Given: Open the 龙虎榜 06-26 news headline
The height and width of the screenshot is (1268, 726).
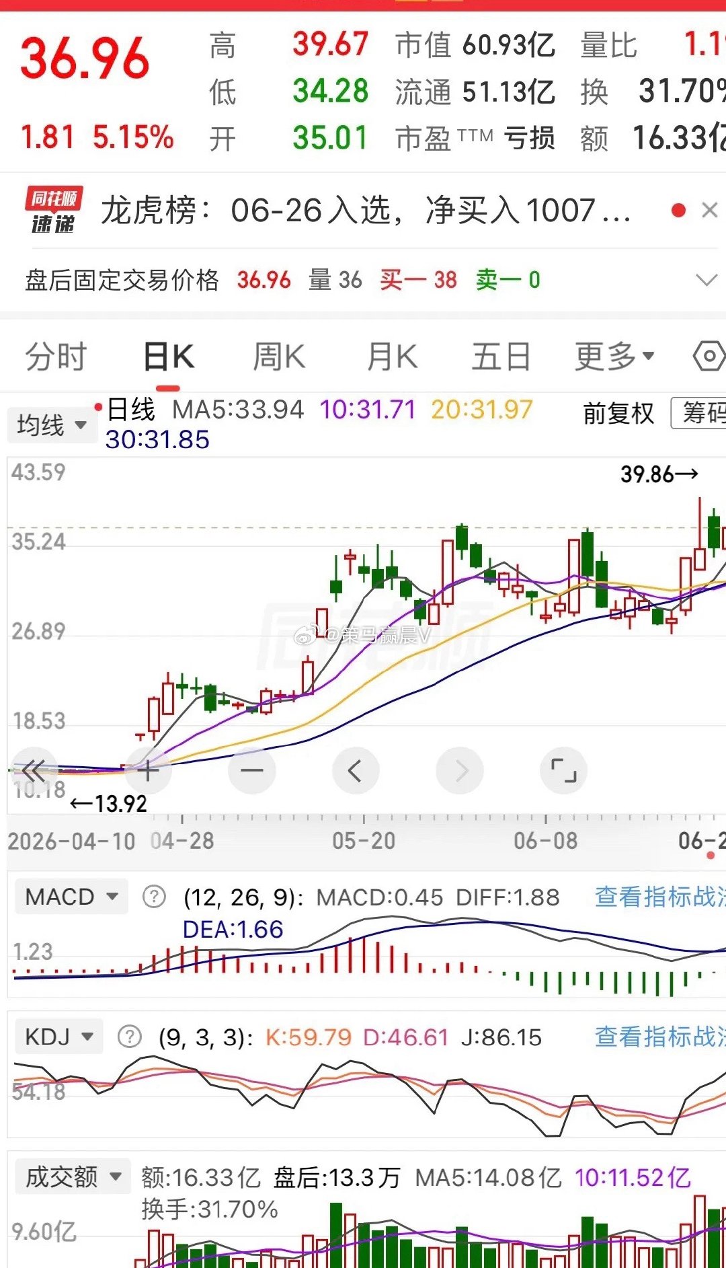Looking at the screenshot, I should coord(366,211).
